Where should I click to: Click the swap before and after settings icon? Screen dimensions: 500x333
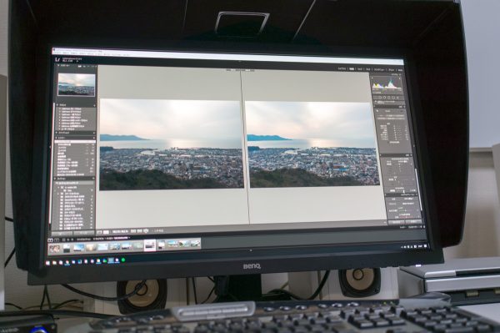[146, 231]
